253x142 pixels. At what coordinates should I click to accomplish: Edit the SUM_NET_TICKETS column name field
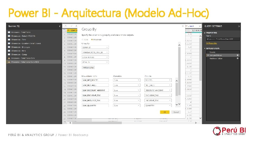click(95, 80)
